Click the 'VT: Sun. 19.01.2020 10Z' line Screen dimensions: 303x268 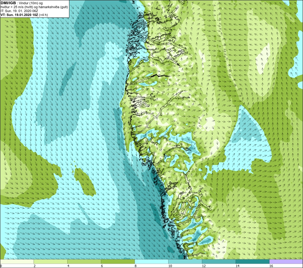(x=19, y=15)
